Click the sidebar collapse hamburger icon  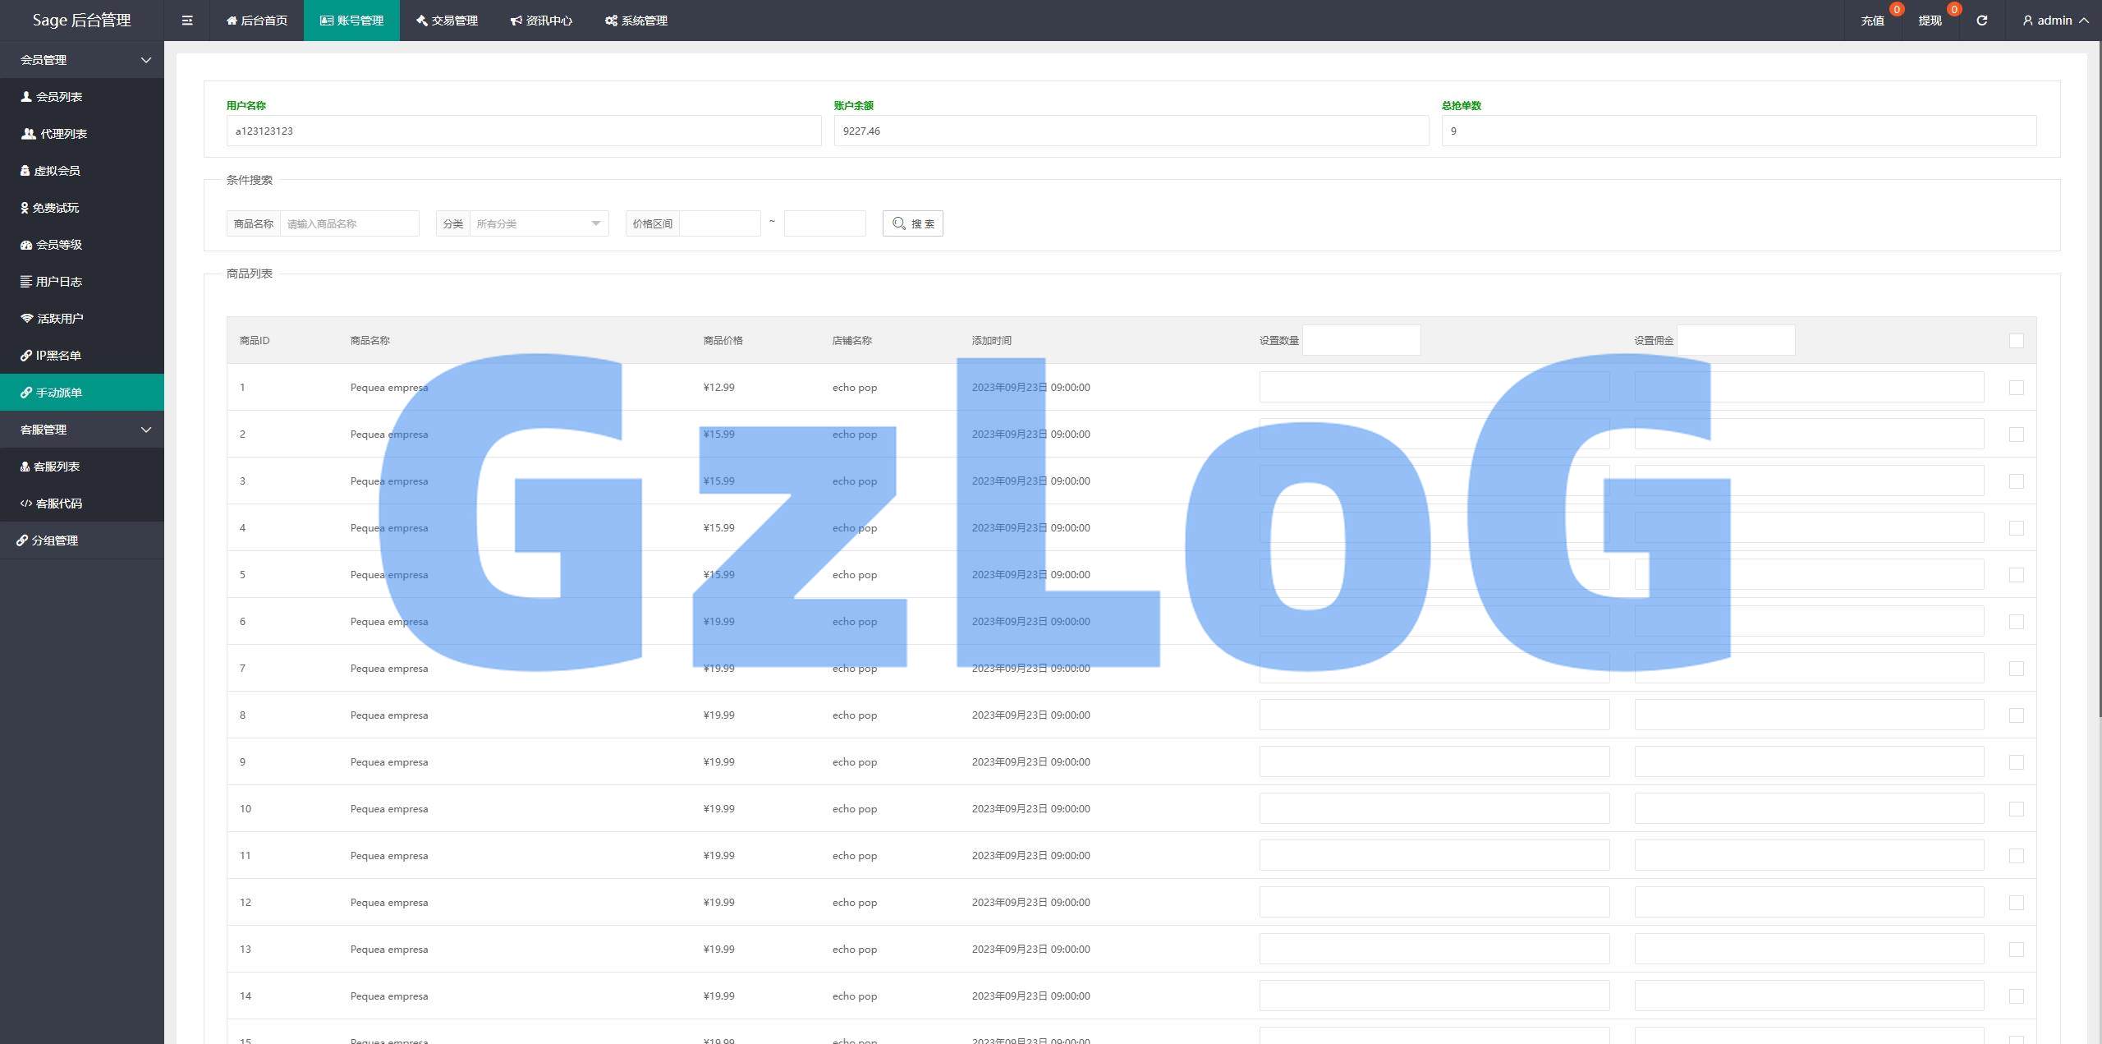(187, 21)
